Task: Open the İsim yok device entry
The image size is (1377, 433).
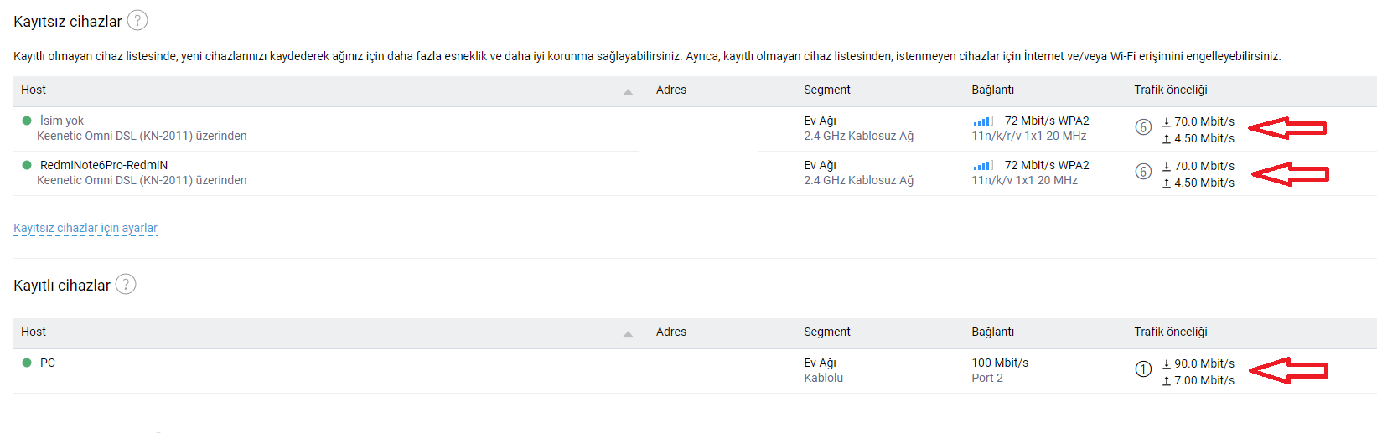Action: coord(62,121)
